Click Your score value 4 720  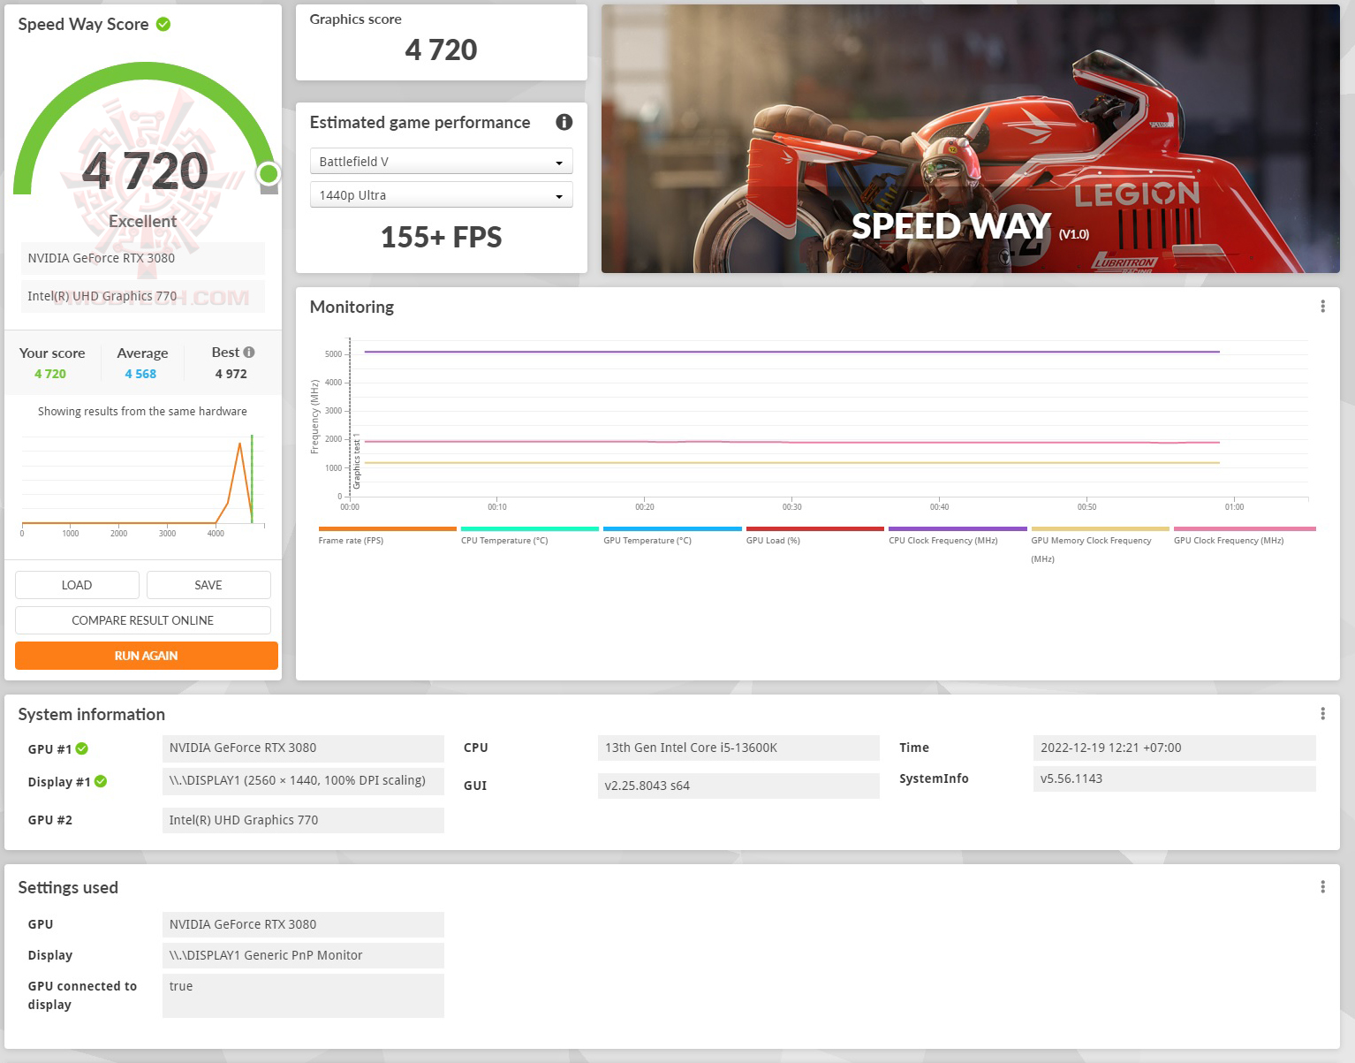[50, 374]
